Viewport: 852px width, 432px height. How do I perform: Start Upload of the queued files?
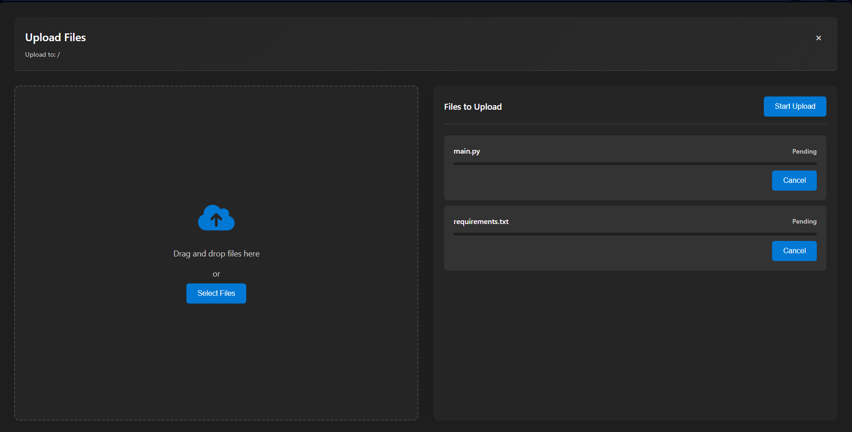coord(794,106)
